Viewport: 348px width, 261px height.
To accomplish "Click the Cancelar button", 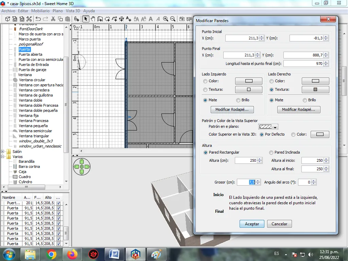I will pyautogui.click(x=279, y=224).
